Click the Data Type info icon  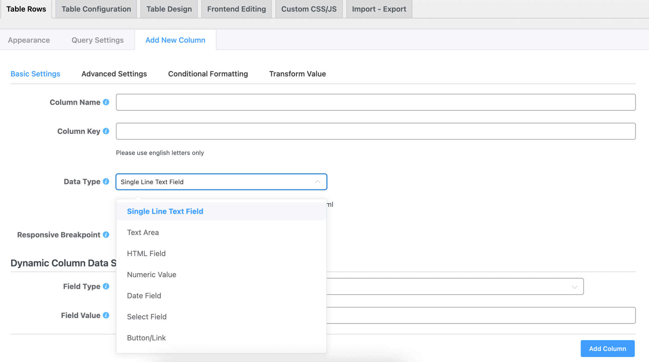click(106, 181)
